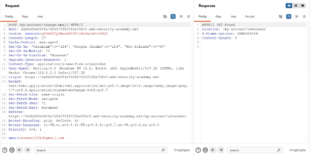Switch to Response Render tab
The width and height of the screenshot is (310, 156).
point(250,17)
